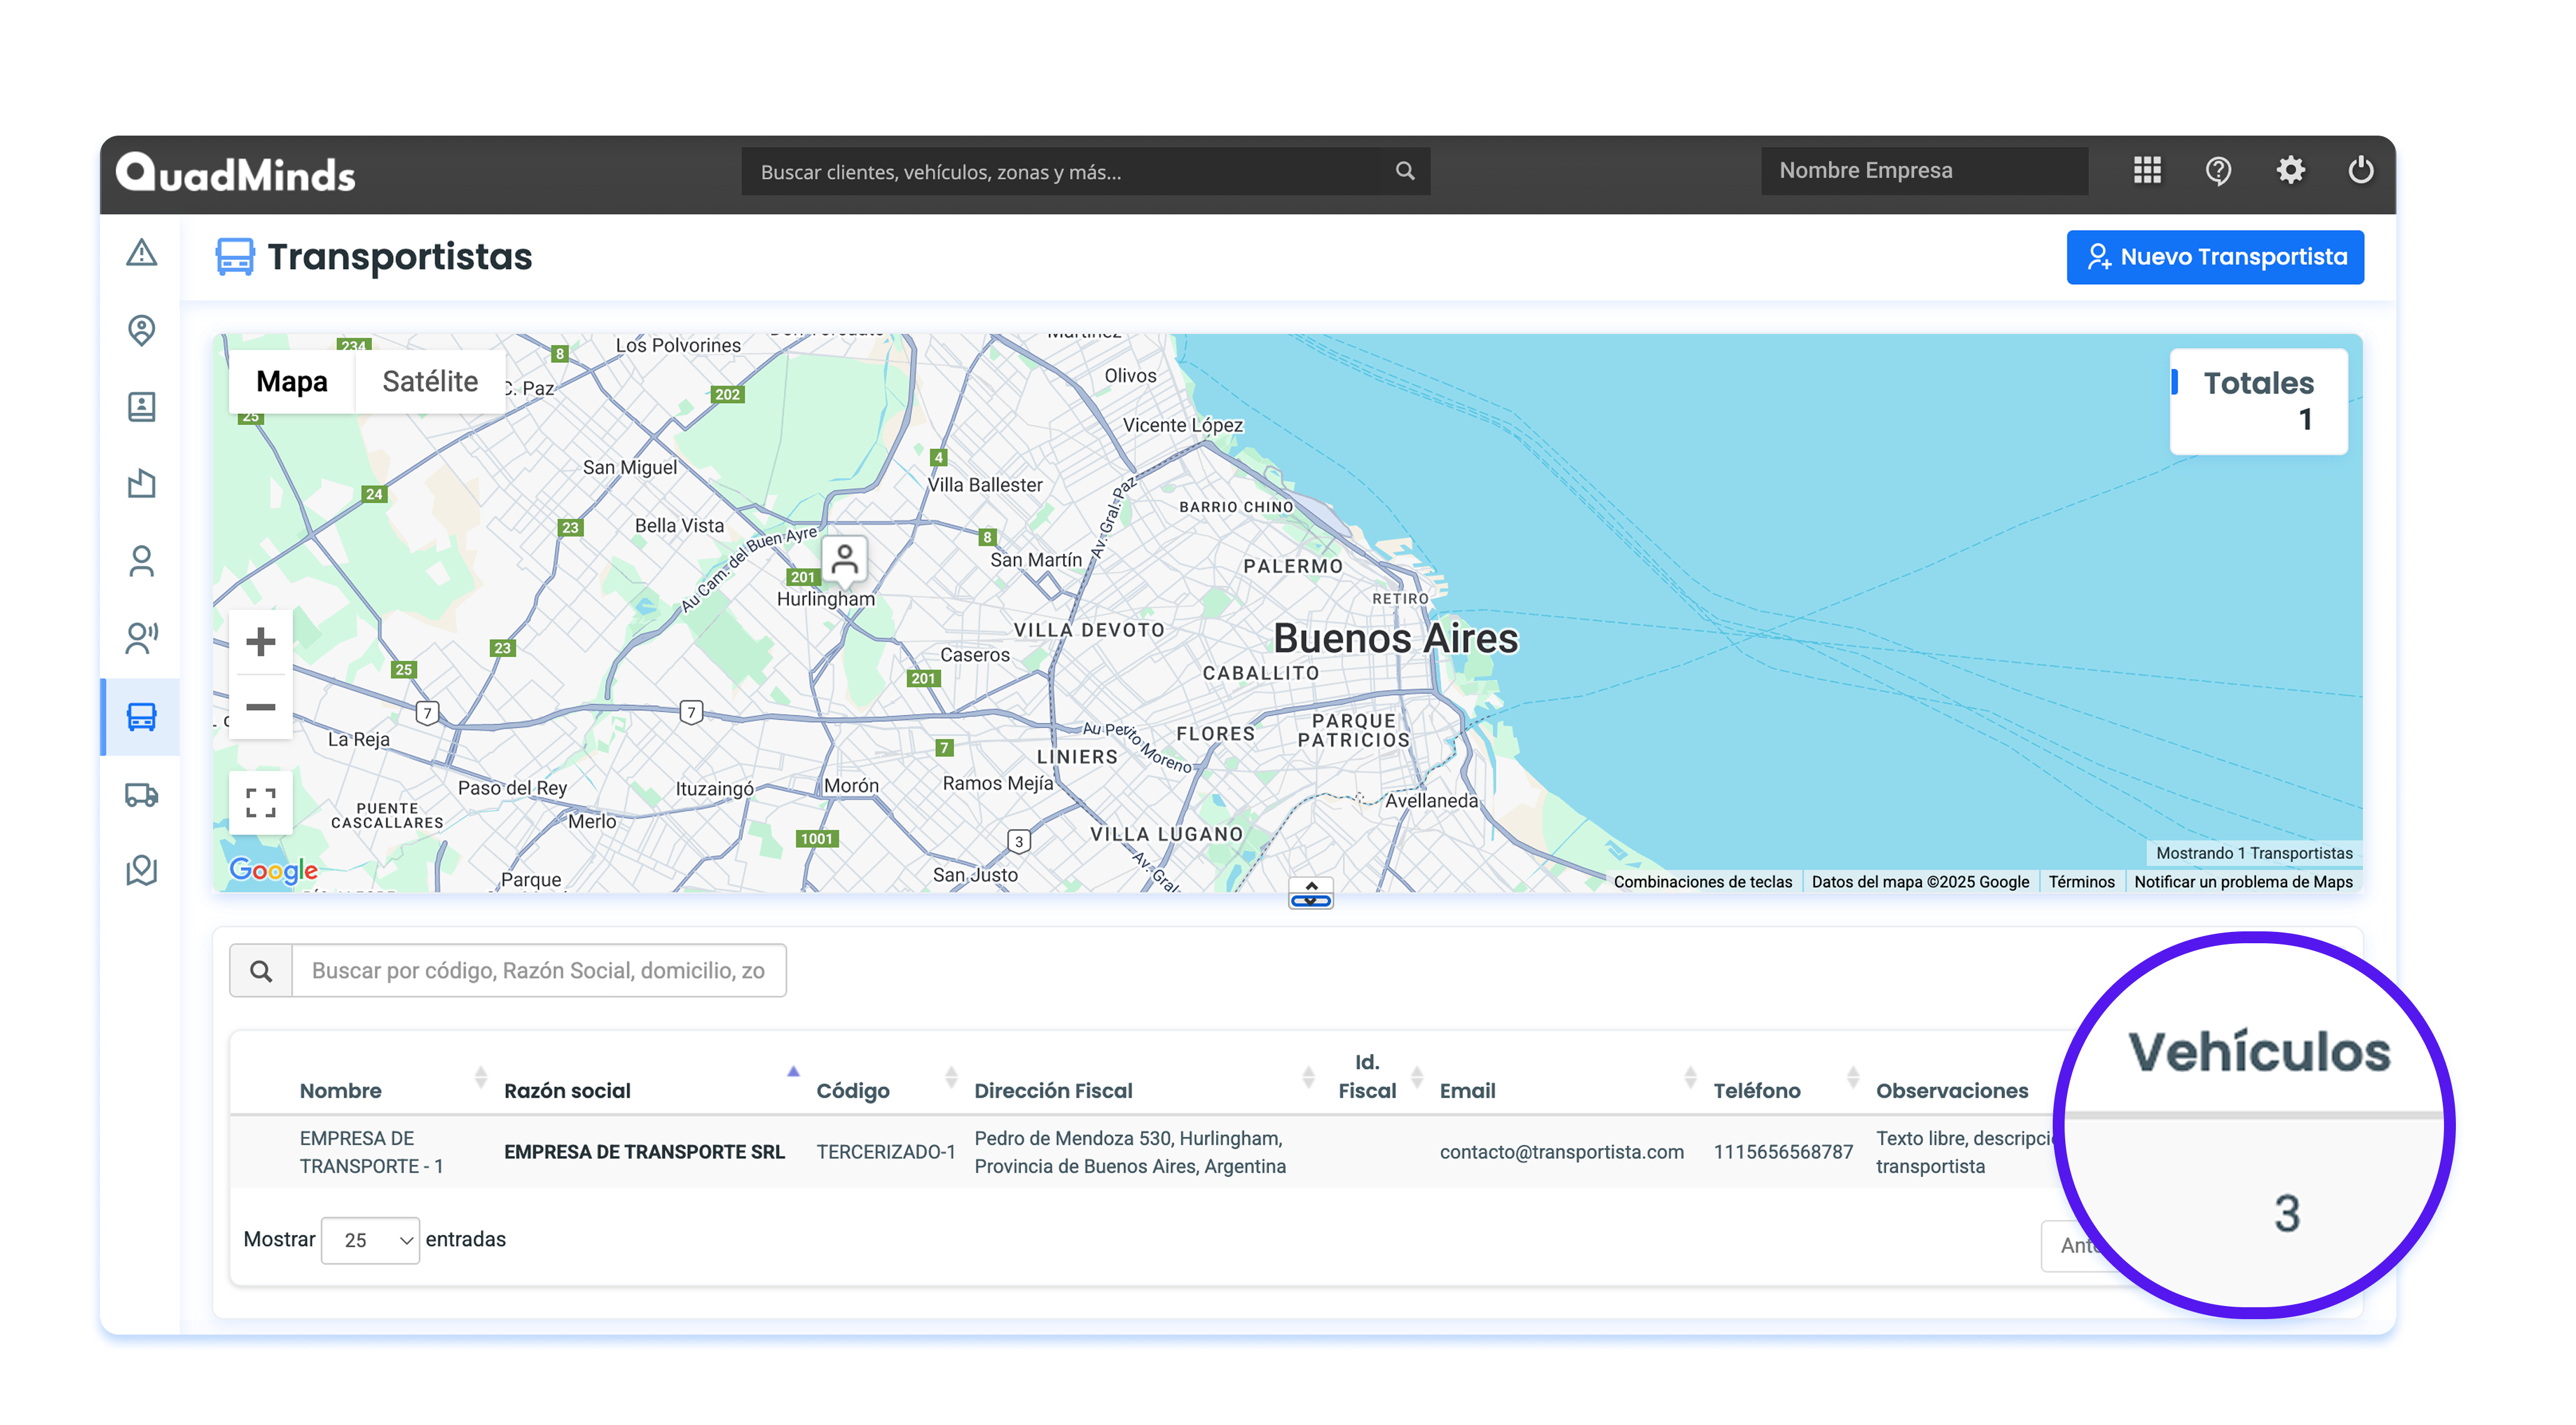The width and height of the screenshot is (2576, 1425).
Task: Click the apps grid icon in header
Action: coord(2147,170)
